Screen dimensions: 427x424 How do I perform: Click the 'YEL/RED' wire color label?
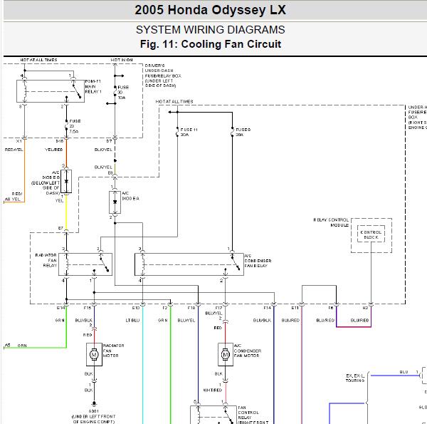click(53, 150)
